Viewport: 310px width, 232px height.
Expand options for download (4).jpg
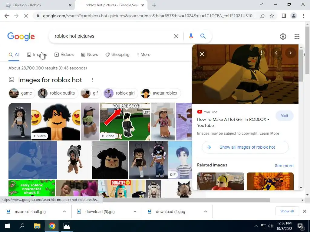click(206, 211)
